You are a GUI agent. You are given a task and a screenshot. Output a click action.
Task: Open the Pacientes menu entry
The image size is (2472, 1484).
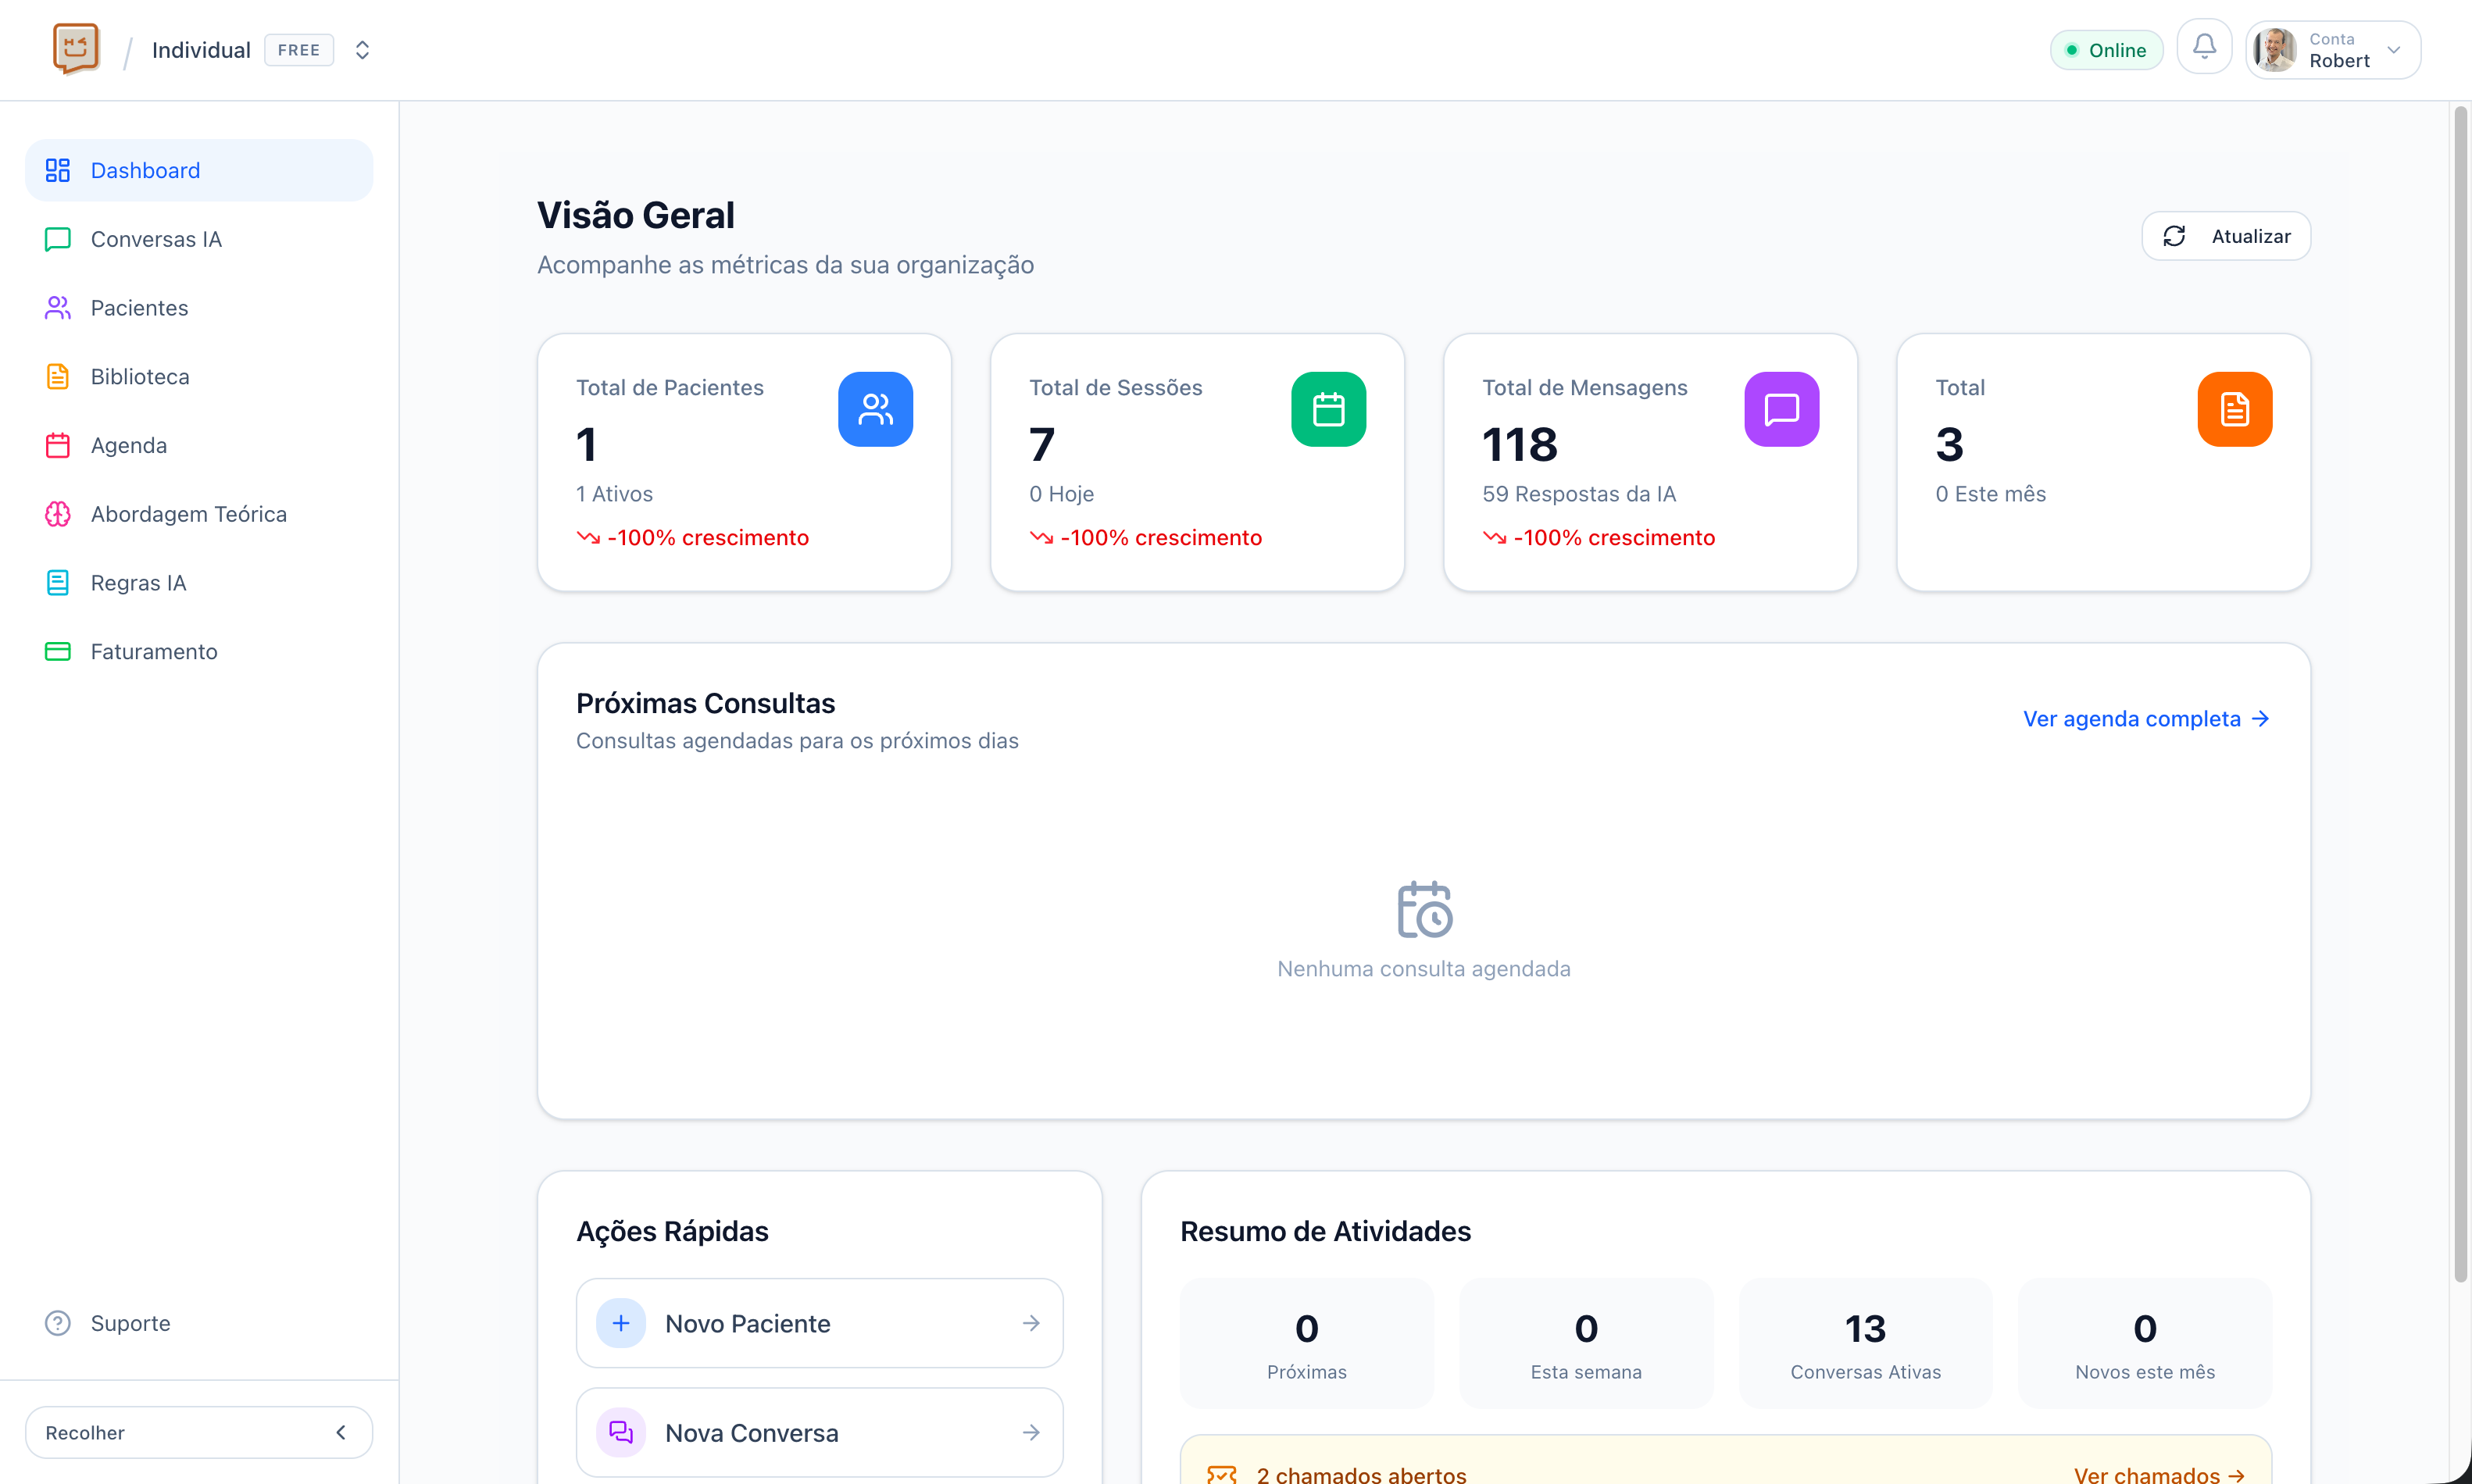coord(139,307)
